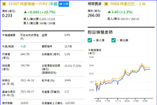Select underlying change 3.40 (+1.3%)
The width and height of the screenshot is (157, 105).
point(120,12)
